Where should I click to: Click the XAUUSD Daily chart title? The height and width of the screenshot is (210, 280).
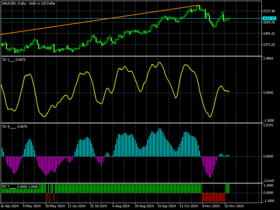[x=29, y=3]
